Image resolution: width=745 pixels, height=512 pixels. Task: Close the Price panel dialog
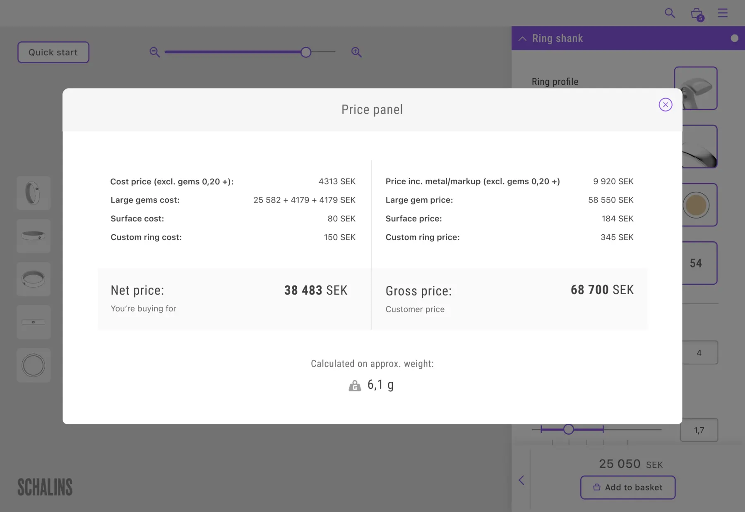(665, 105)
